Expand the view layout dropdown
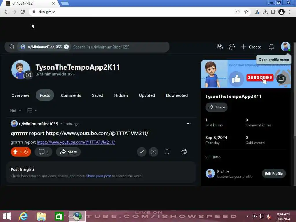The width and height of the screenshot is (296, 222). (x=32, y=110)
